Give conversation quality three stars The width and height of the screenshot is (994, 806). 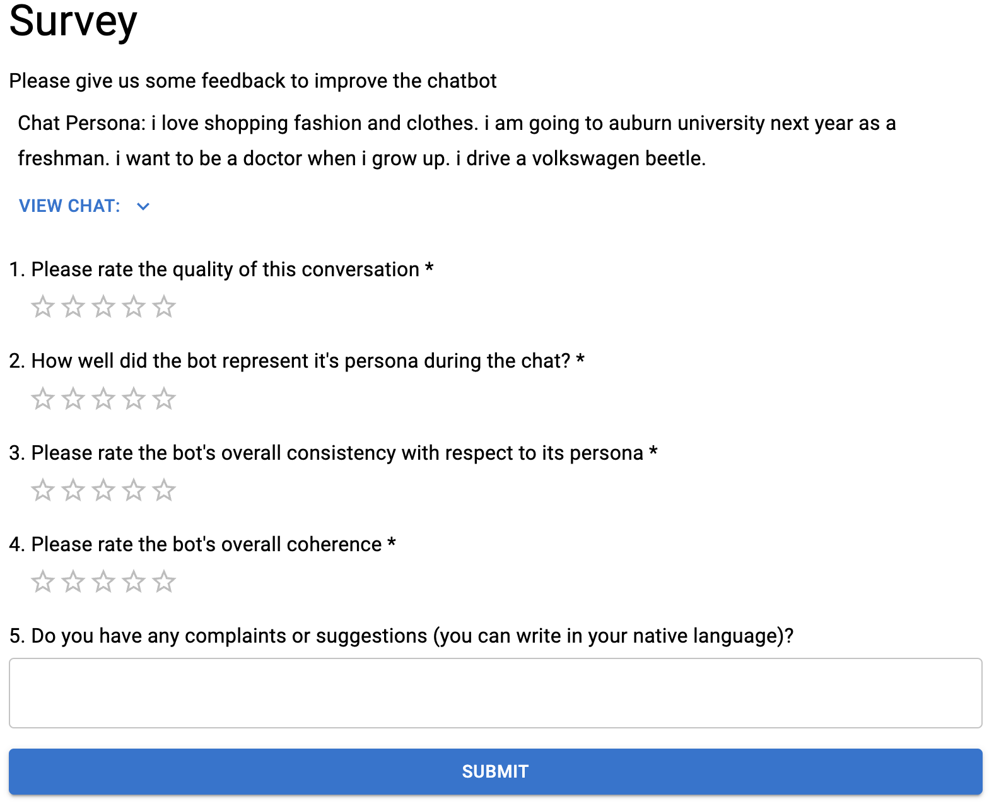coord(103,307)
